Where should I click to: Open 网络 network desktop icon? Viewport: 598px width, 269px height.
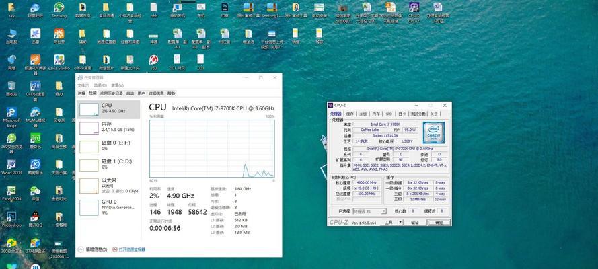[x=11, y=62]
